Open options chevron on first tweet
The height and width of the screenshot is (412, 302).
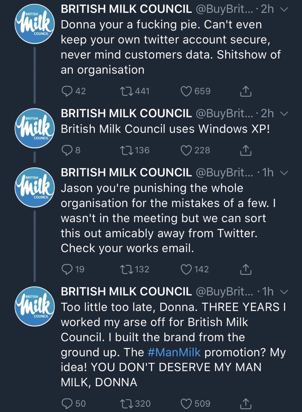(x=284, y=10)
